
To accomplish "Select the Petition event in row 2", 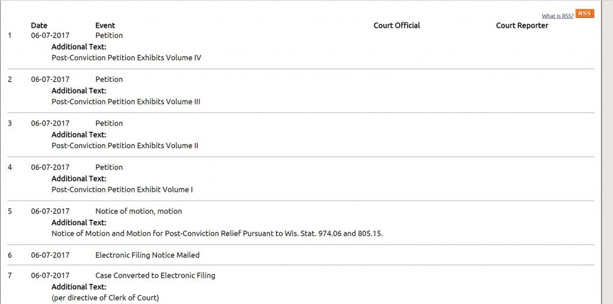I will 109,79.
